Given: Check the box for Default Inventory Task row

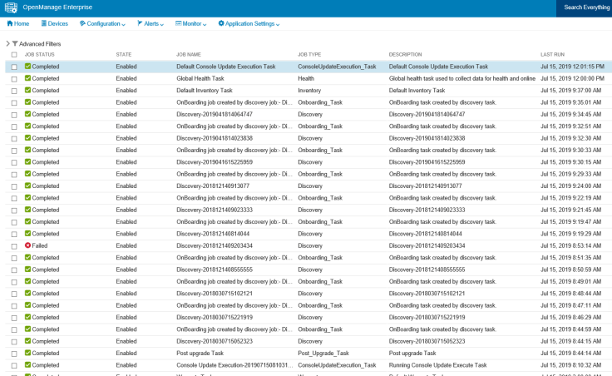Looking at the screenshot, I should (x=14, y=91).
